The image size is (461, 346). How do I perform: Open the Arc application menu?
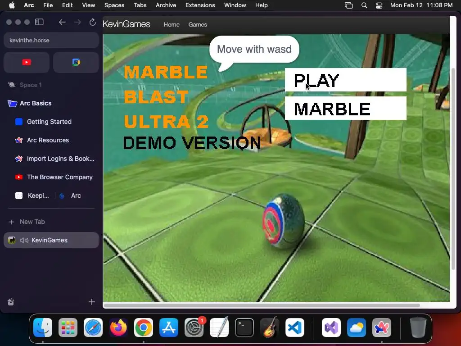pos(29,5)
